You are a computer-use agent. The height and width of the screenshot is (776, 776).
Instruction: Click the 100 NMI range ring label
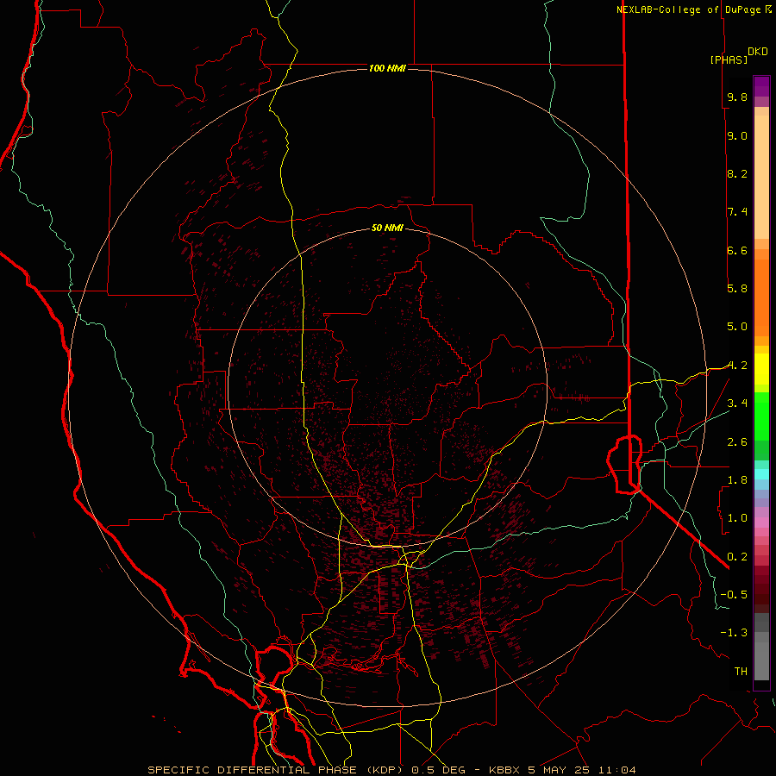pos(387,68)
